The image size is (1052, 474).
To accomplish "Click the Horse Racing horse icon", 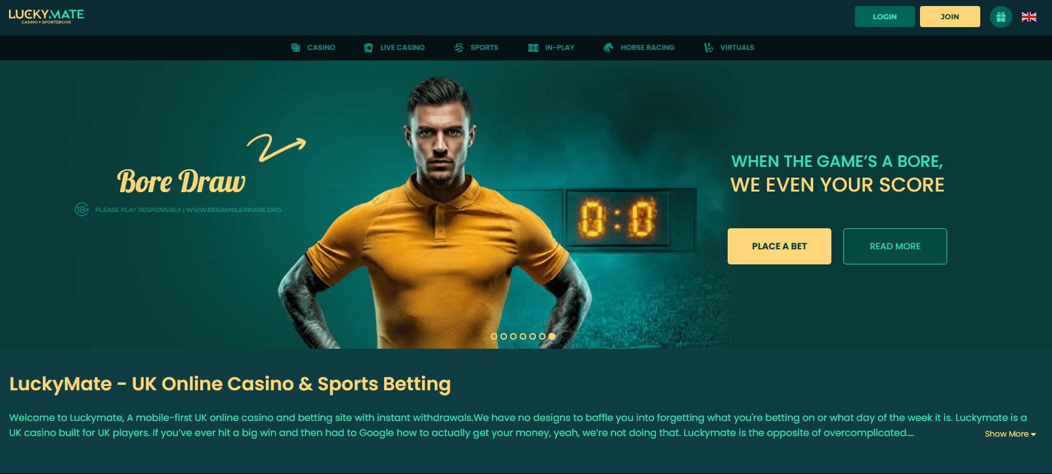I will (609, 48).
